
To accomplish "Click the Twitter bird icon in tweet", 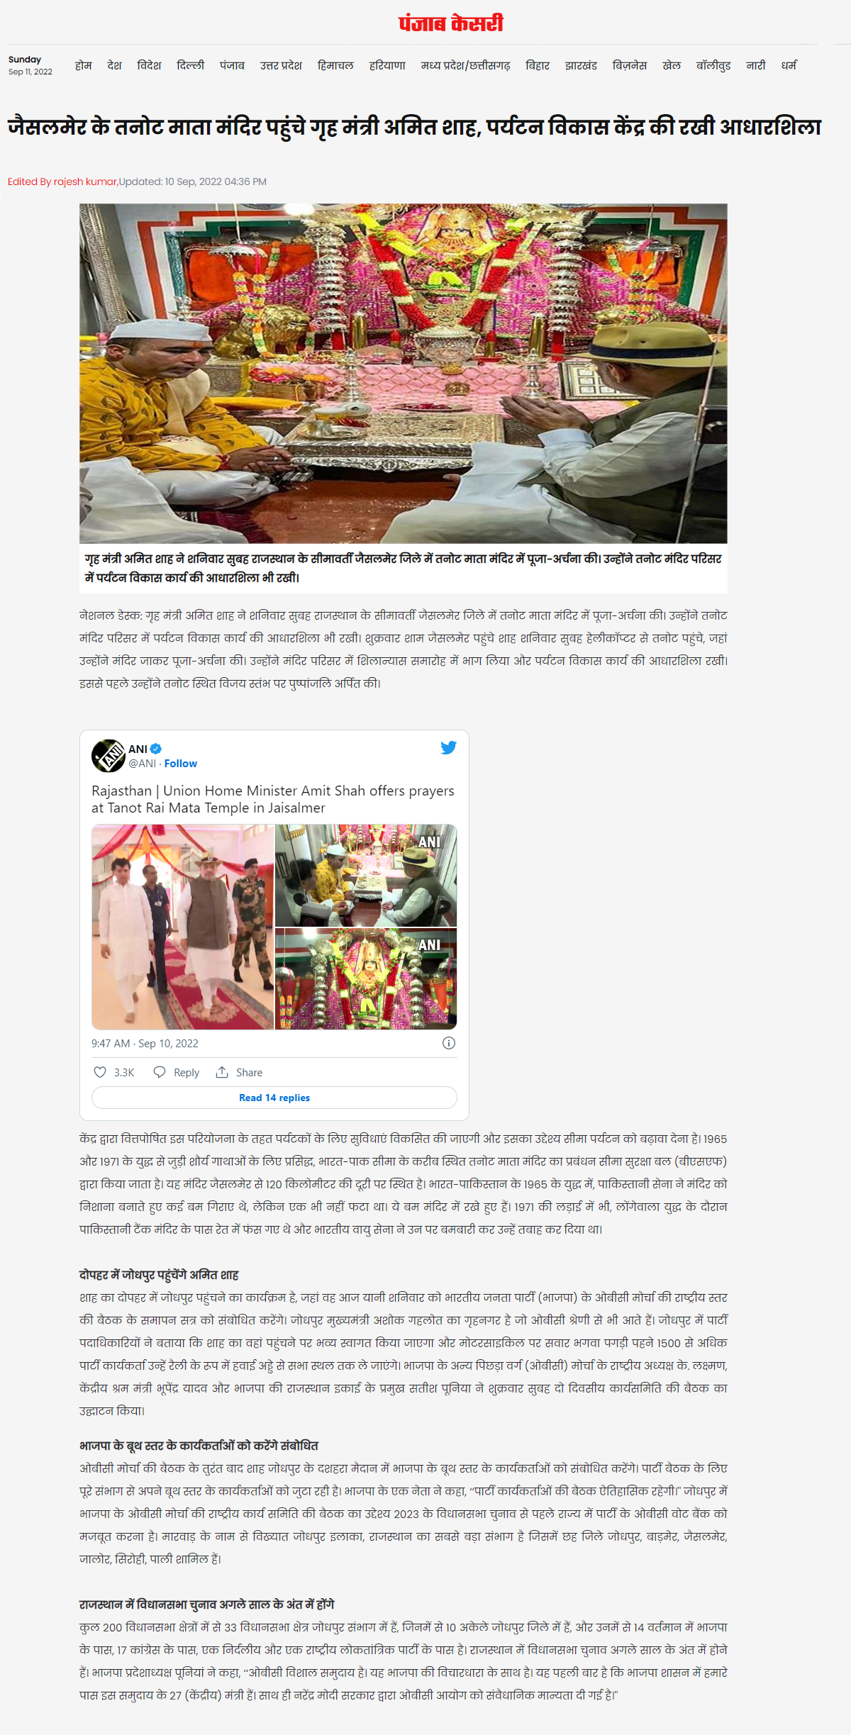I will (448, 747).
